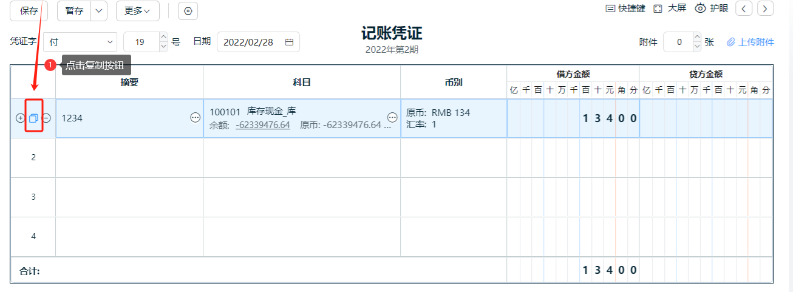Decrease the voucher number
Screen dimensions: 793x292
[x=163, y=47]
